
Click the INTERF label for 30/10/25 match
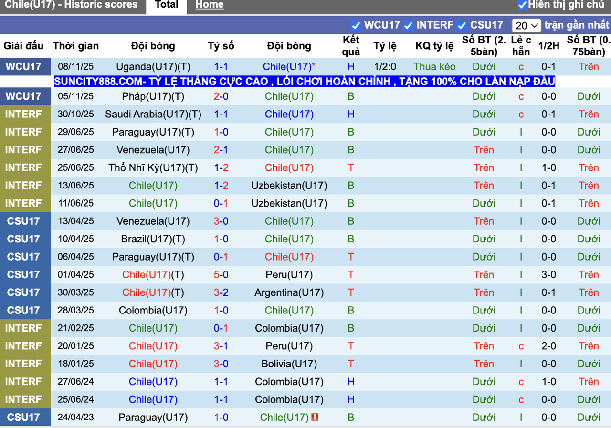click(23, 114)
